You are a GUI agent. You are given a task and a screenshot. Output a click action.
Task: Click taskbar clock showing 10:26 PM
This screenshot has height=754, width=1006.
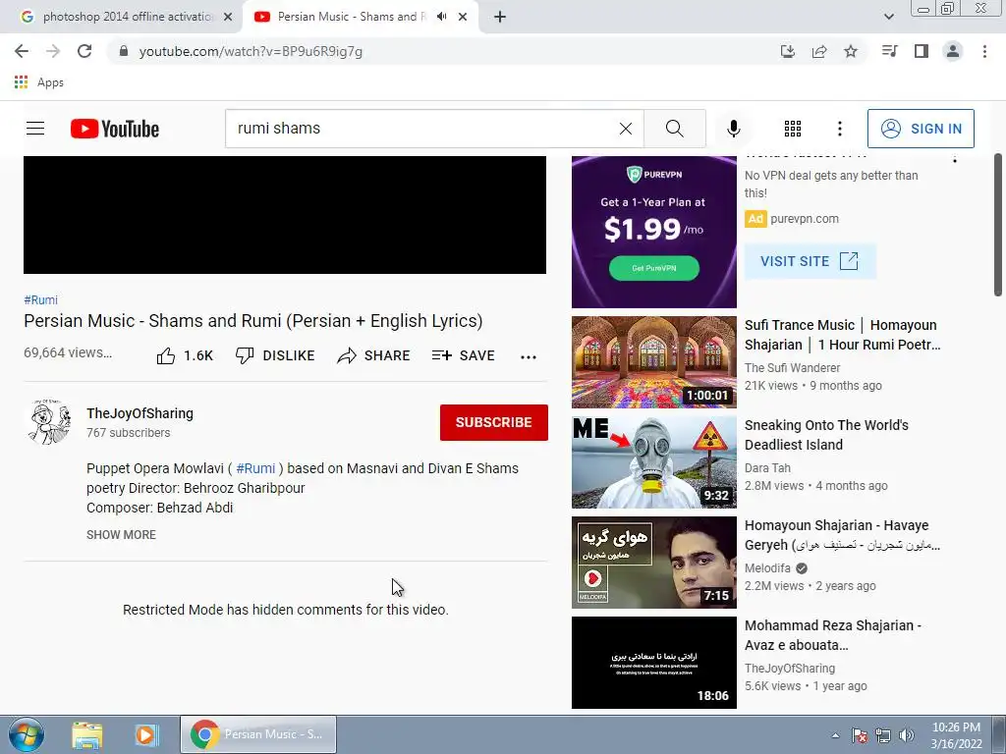(956, 735)
